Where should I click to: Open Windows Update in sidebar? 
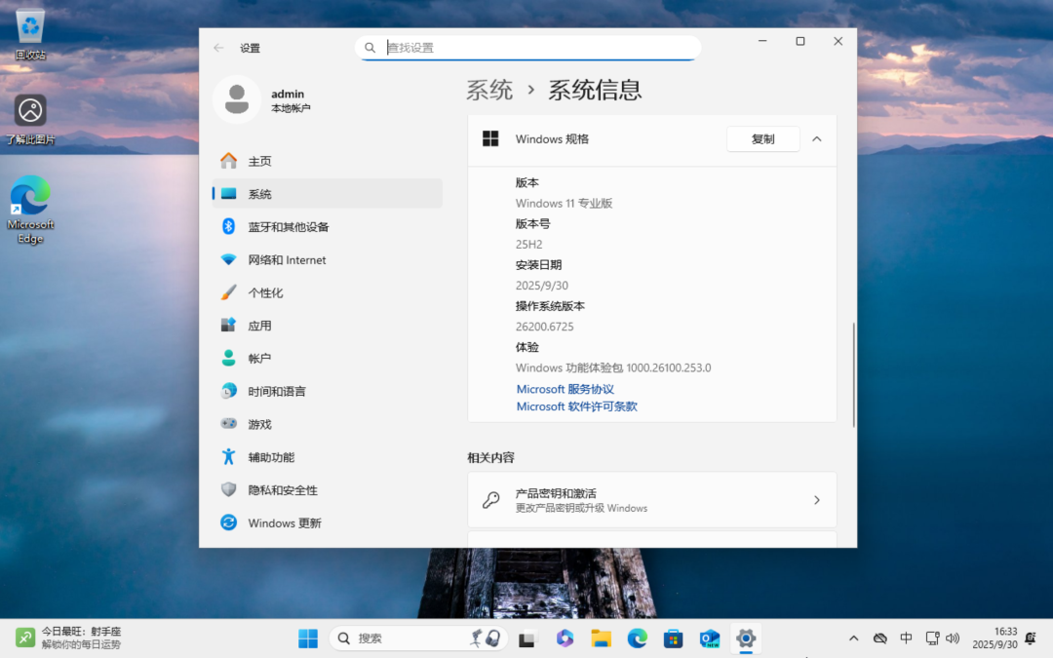click(284, 523)
